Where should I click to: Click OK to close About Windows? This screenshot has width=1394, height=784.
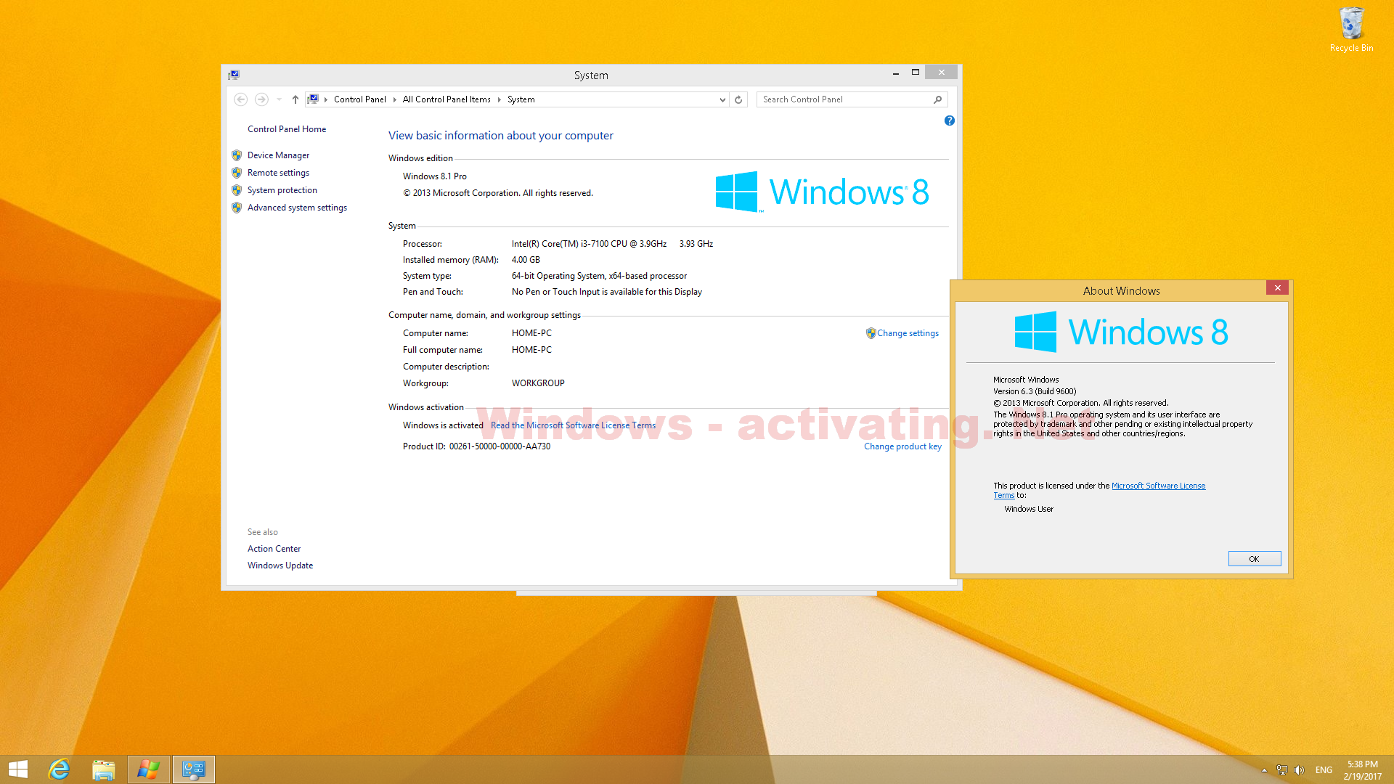click(x=1254, y=558)
